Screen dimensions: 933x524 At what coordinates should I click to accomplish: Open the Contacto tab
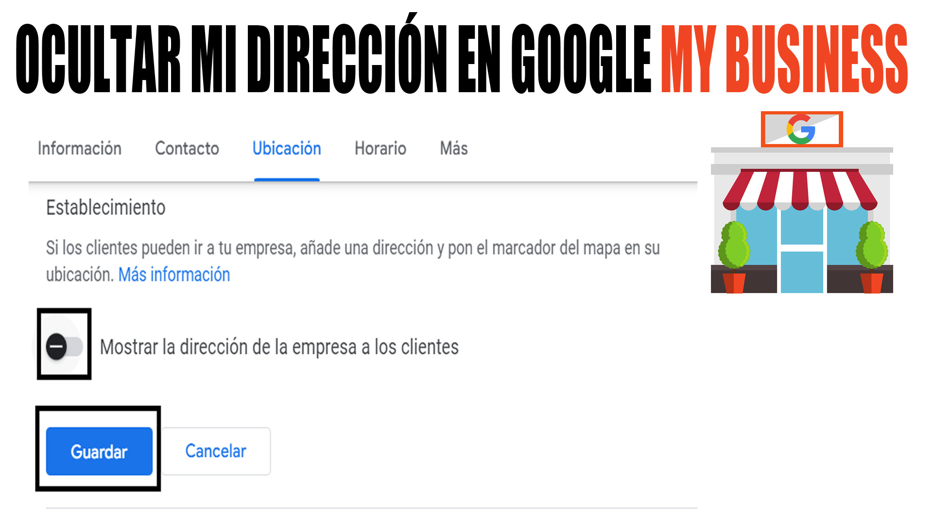(x=187, y=148)
